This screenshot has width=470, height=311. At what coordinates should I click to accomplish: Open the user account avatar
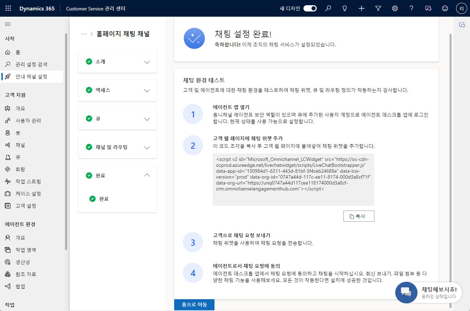[x=461, y=8]
